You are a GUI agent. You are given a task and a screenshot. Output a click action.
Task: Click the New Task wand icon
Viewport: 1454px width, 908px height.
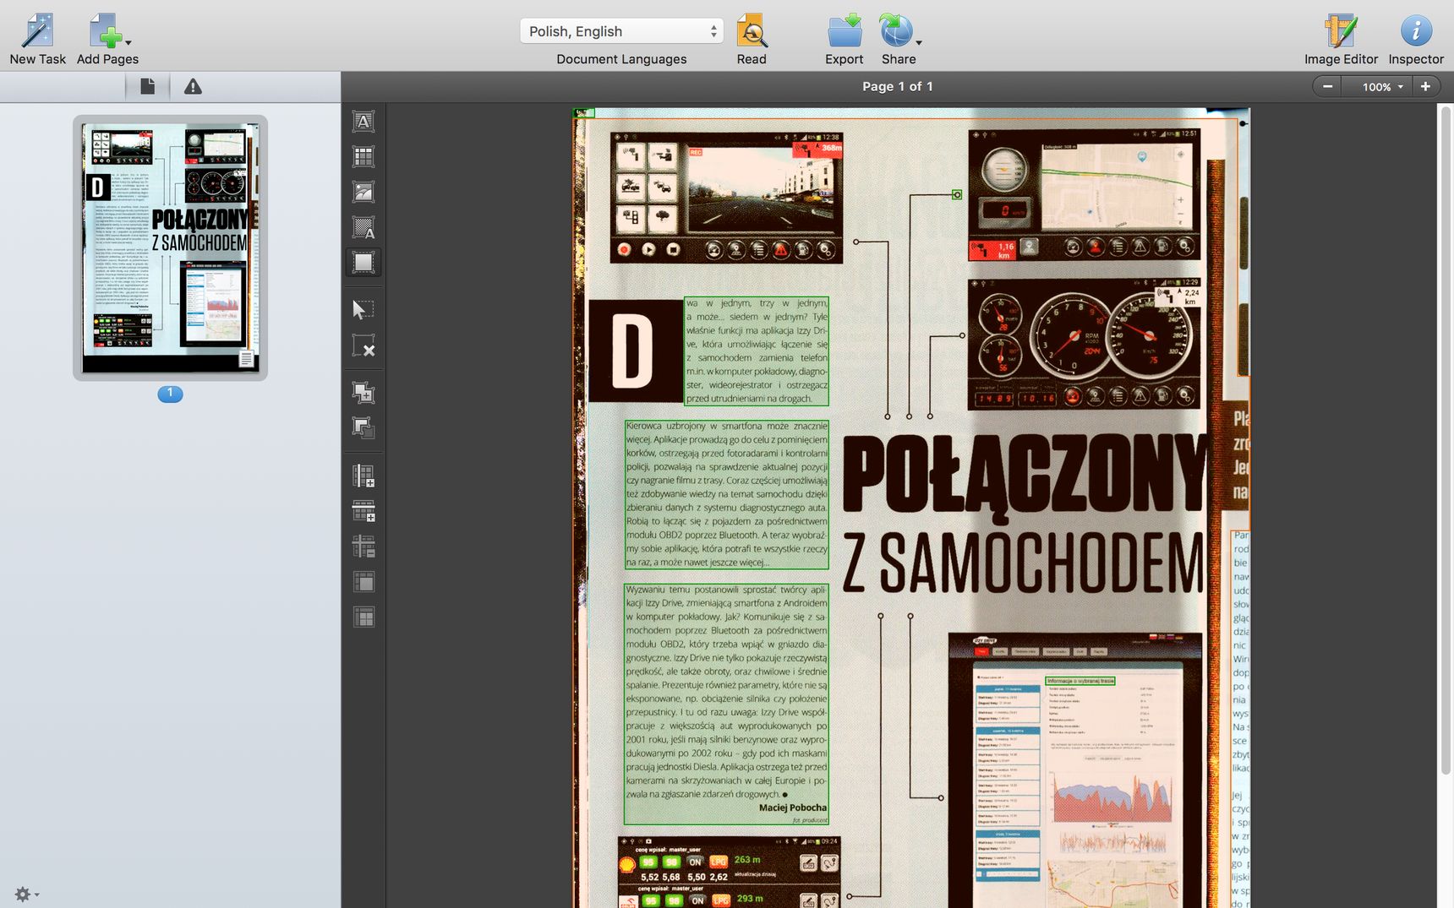tap(37, 31)
